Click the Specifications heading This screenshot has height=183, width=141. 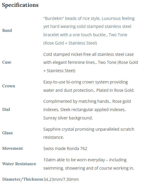click(x=20, y=5)
